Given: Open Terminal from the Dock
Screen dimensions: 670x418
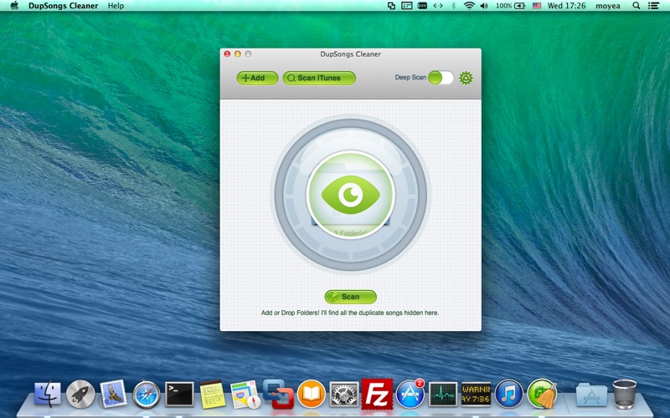Looking at the screenshot, I should [x=179, y=394].
